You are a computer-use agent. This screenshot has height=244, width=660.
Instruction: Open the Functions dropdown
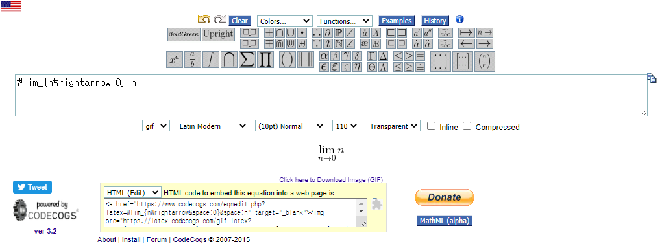coord(345,21)
